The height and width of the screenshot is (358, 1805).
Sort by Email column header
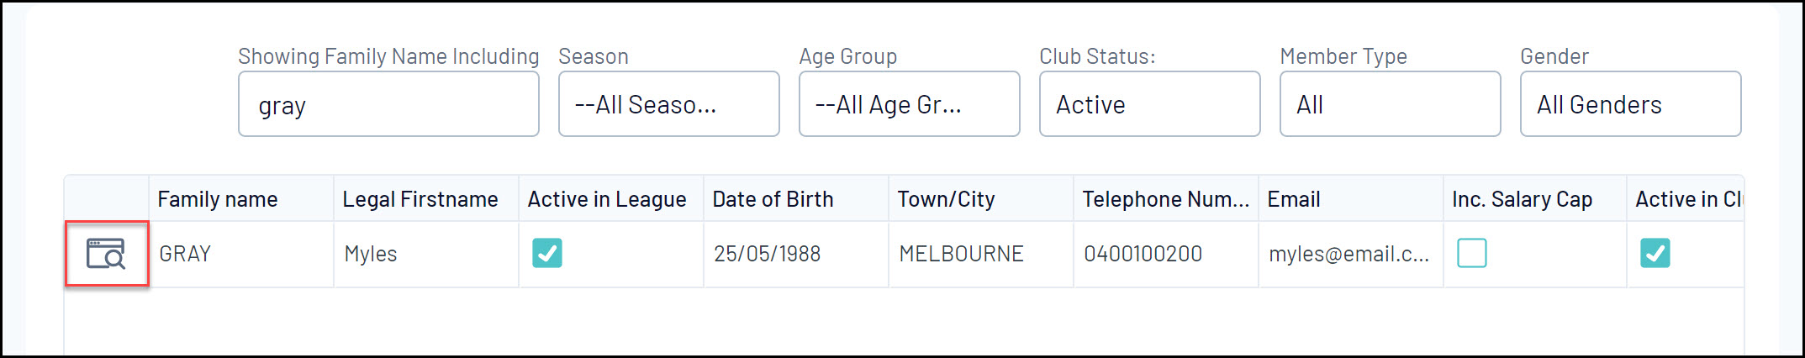tap(1294, 199)
